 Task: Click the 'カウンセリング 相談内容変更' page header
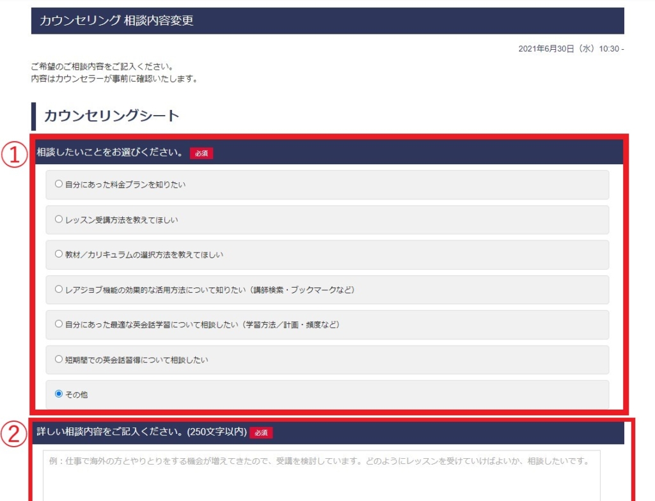click(327, 20)
